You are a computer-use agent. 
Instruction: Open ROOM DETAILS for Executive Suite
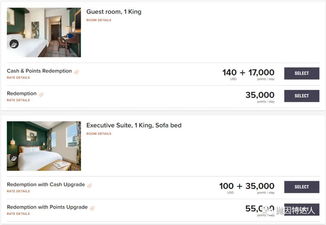[99, 134]
